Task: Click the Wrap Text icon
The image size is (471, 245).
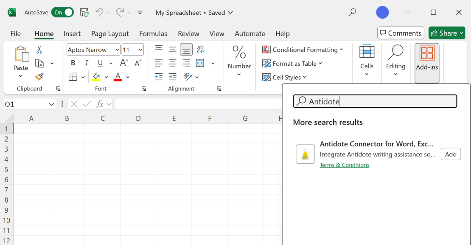Action: coord(200,50)
